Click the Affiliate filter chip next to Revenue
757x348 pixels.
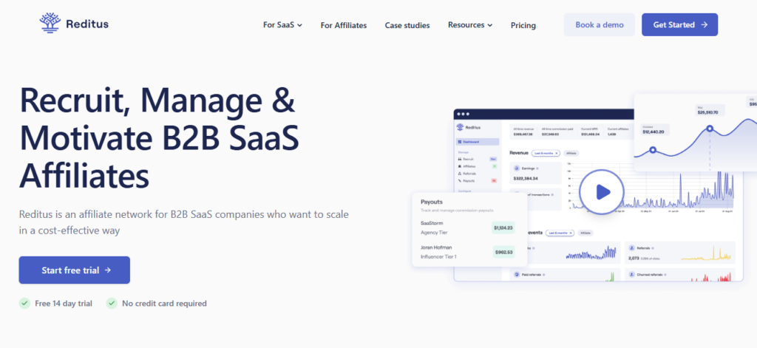[571, 153]
